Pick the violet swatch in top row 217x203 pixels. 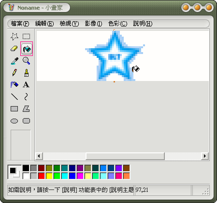[119, 168]
